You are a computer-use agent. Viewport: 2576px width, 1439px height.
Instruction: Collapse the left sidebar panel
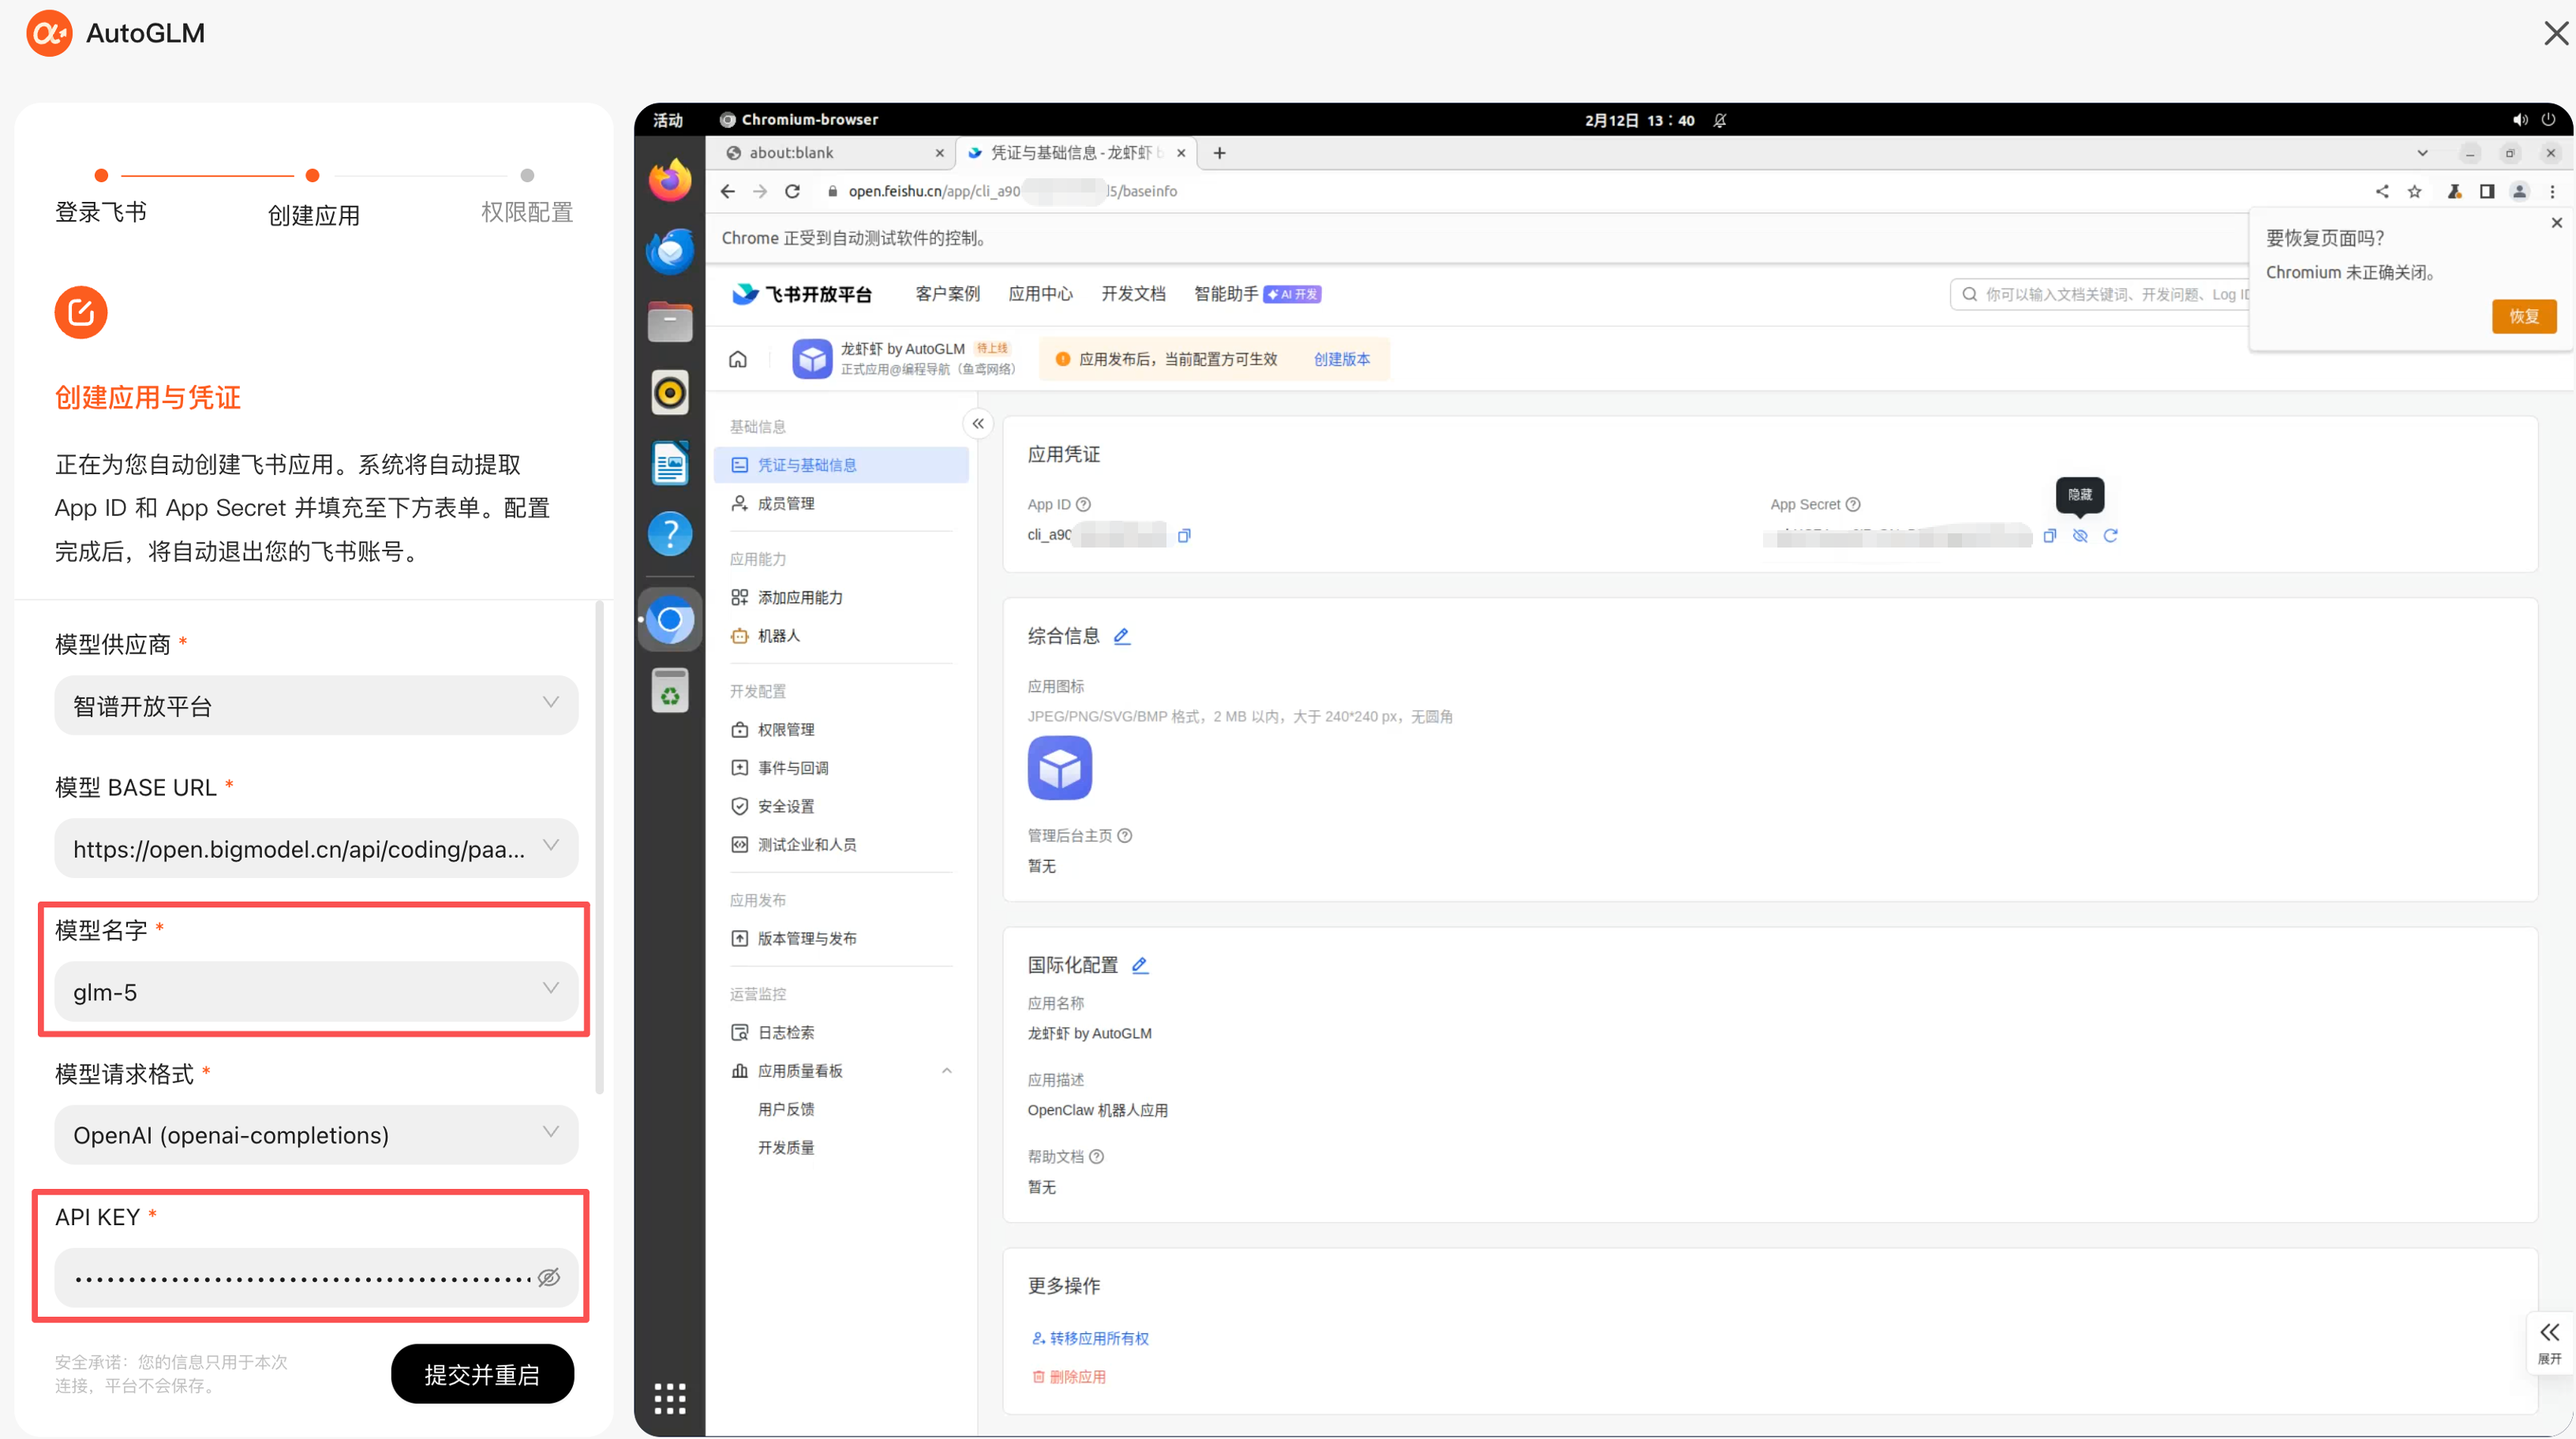pyautogui.click(x=978, y=424)
